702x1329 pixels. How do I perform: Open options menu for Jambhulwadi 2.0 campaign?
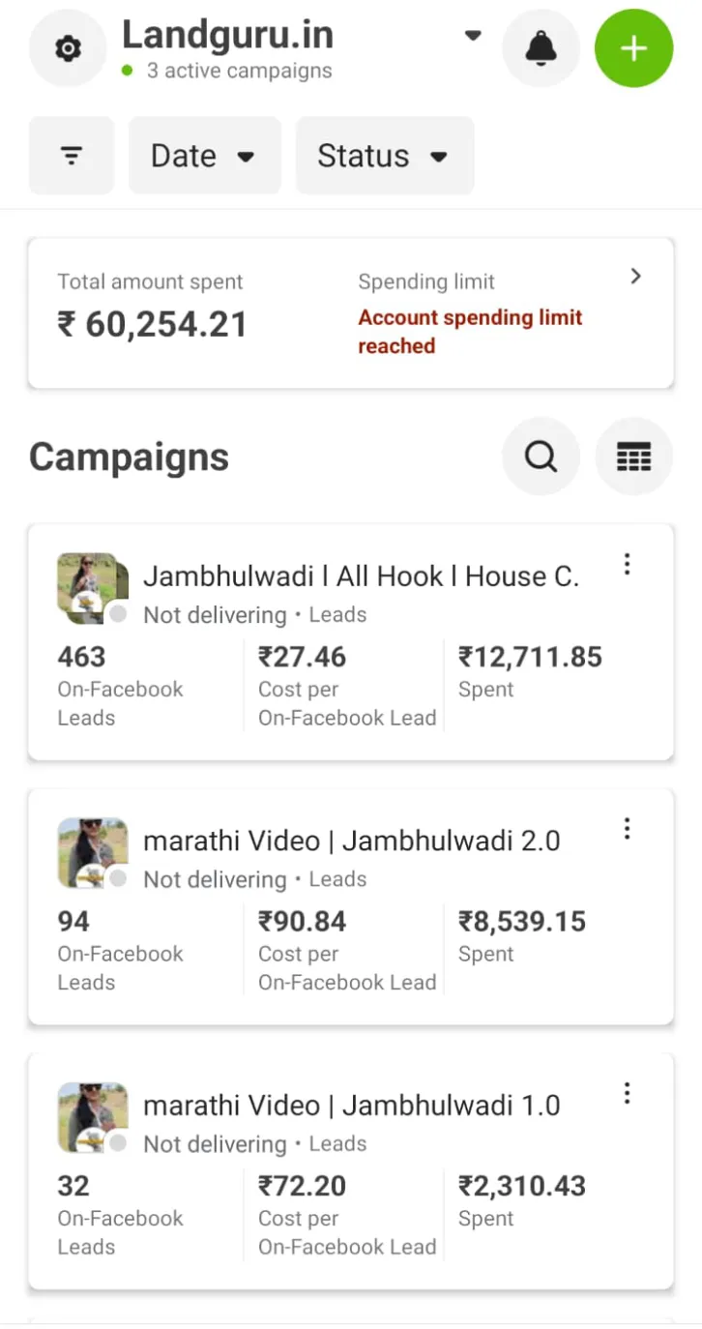[627, 828]
